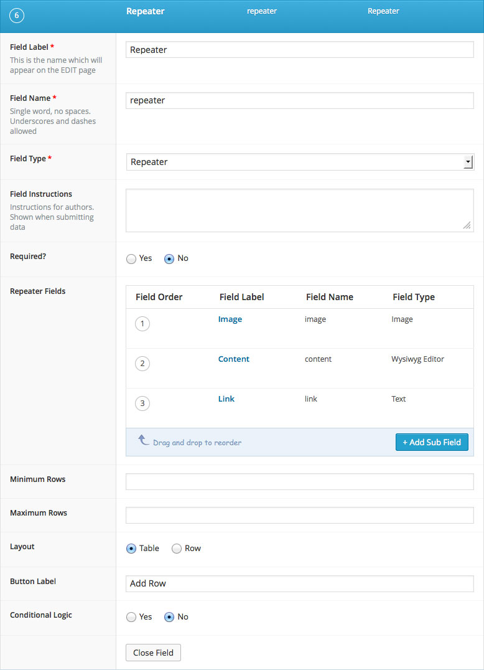Focus the Minimum Rows input
The width and height of the screenshot is (484, 670).
tap(300, 481)
